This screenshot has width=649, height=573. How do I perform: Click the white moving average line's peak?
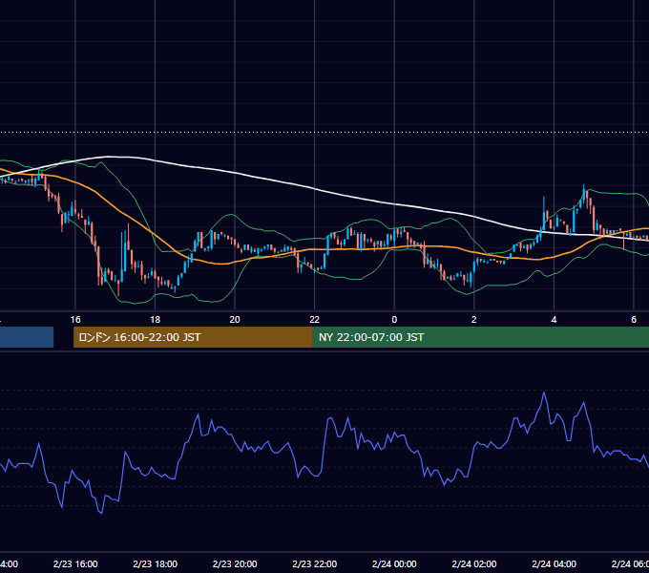pyautogui.click(x=110, y=157)
